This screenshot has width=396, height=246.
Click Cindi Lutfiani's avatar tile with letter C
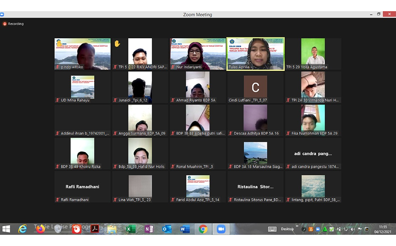[x=255, y=87]
